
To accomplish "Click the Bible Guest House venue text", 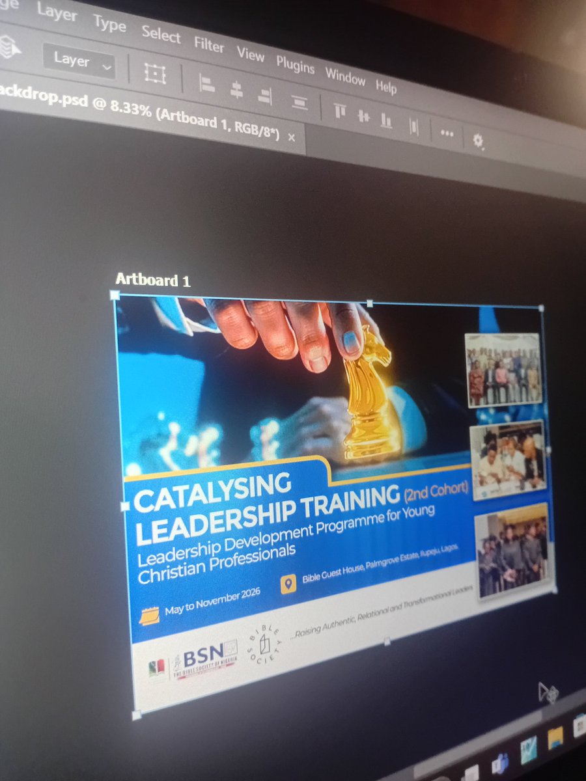I will coord(380,564).
